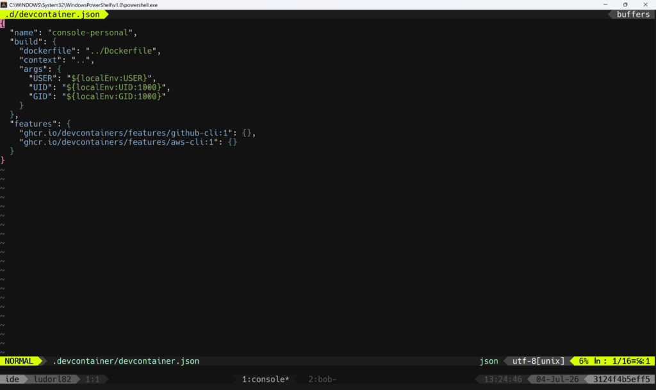
Task: Click the "GID" argument key
Action: 40,97
